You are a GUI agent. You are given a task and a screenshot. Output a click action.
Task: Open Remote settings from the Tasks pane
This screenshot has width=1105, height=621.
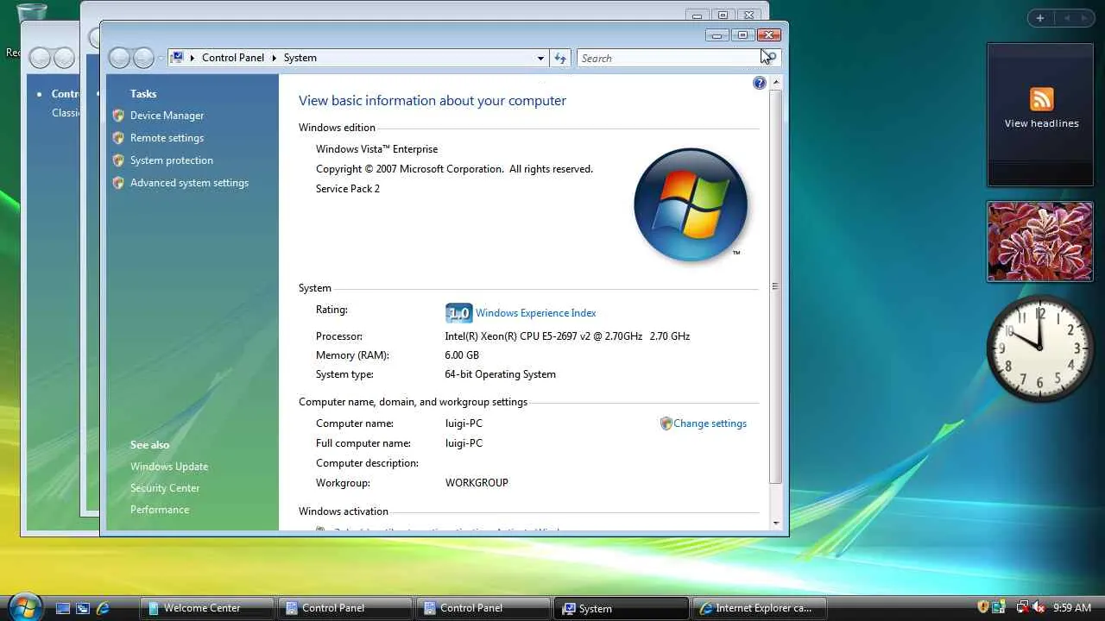[167, 138]
